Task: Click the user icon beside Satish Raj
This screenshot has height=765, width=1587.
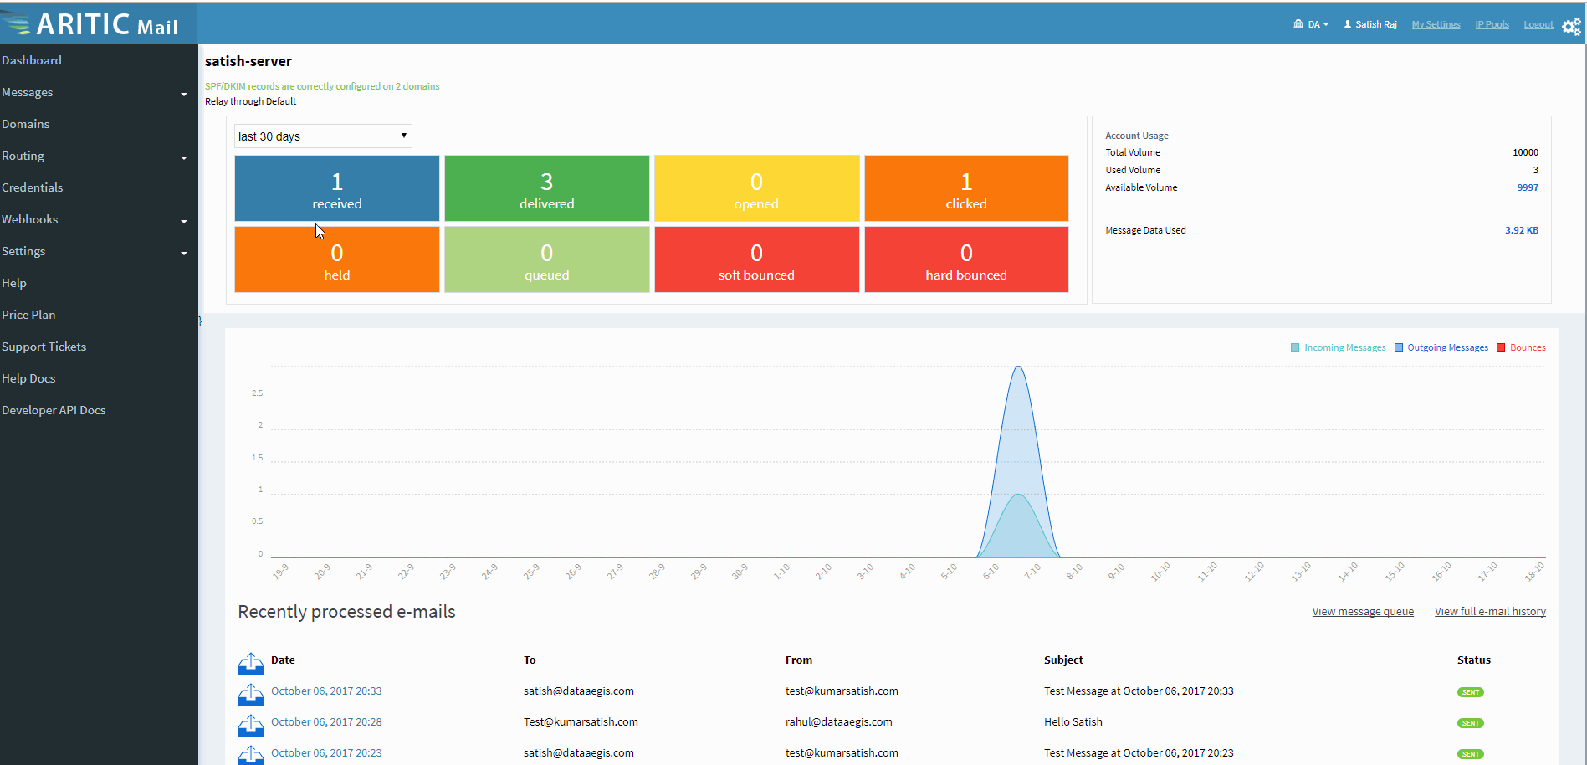Action: click(1348, 24)
